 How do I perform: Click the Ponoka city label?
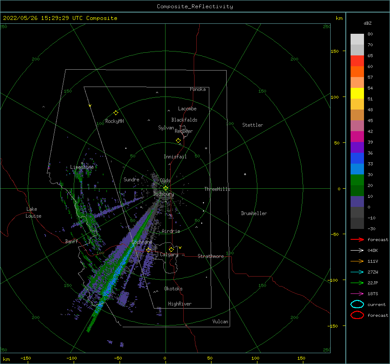[198, 89]
